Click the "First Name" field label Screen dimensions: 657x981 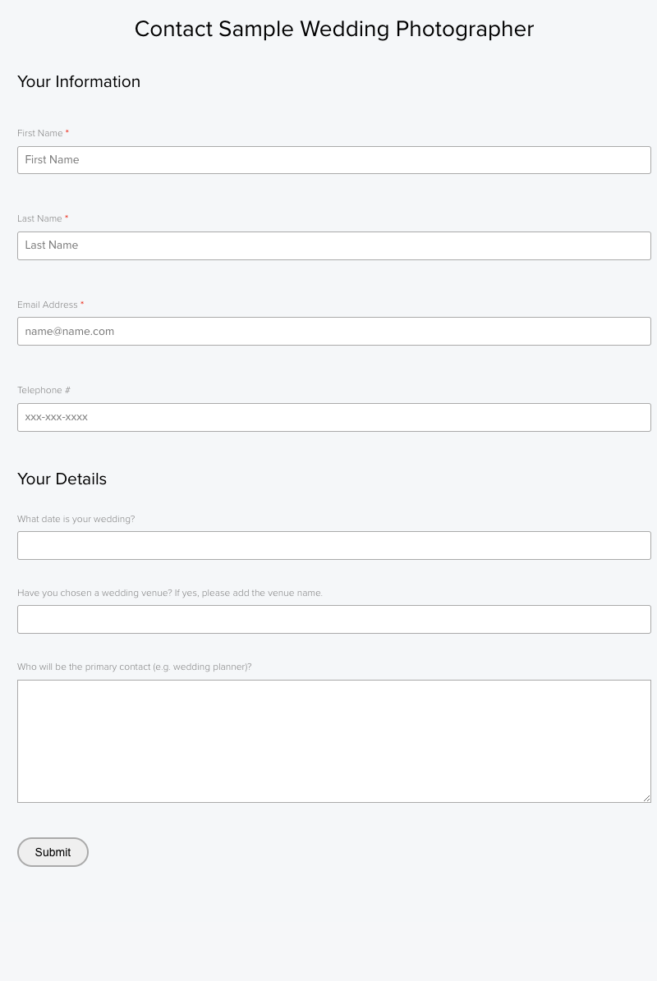[x=40, y=133]
